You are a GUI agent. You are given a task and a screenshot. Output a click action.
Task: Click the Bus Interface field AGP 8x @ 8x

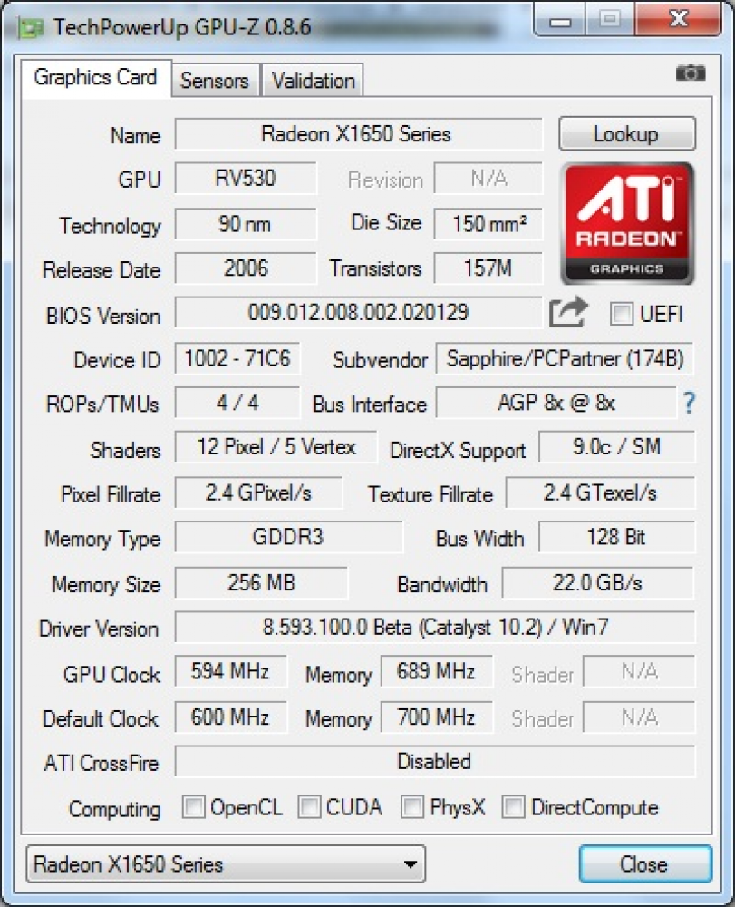coord(556,402)
